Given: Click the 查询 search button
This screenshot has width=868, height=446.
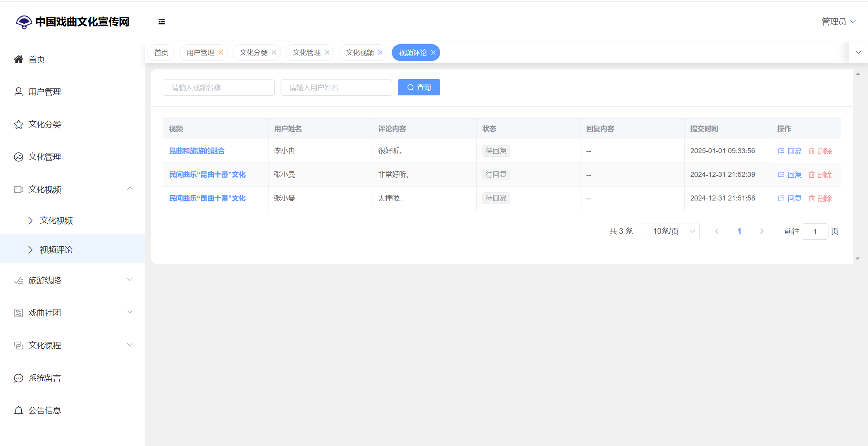Looking at the screenshot, I should tap(419, 87).
